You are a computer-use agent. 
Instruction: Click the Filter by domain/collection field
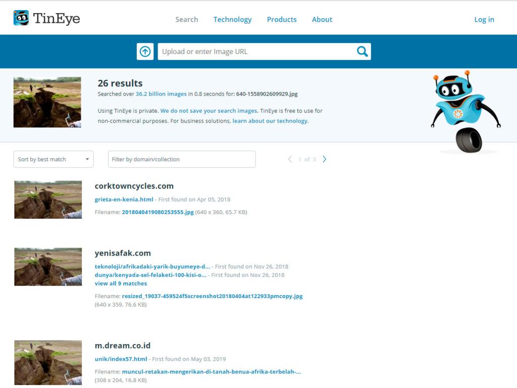pos(182,159)
